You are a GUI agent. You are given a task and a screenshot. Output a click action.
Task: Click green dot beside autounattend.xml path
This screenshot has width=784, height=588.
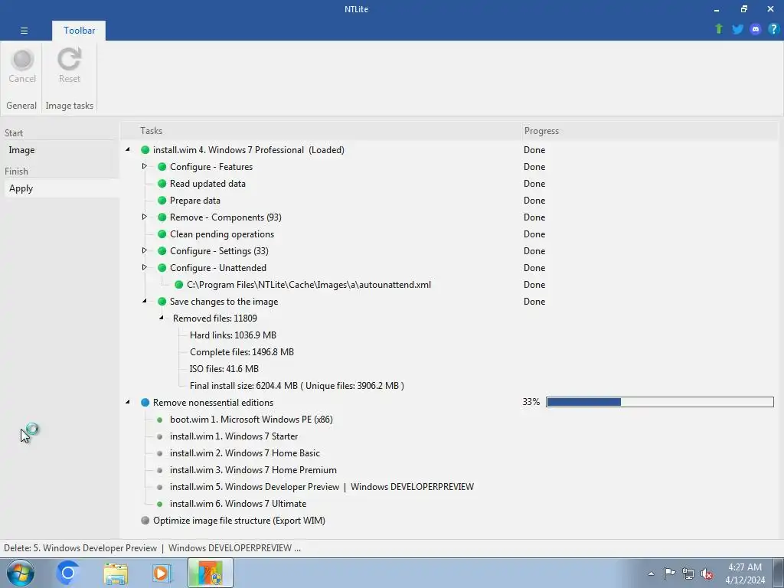point(178,285)
